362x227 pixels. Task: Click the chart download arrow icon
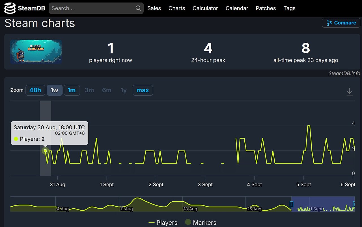tap(350, 91)
